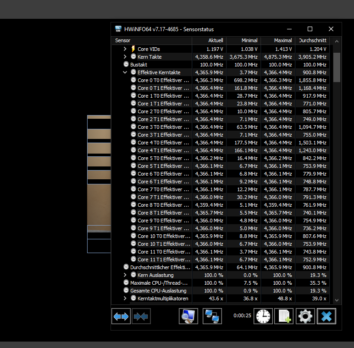The width and height of the screenshot is (354, 348).
Task: Click the Kern Takte clock icon
Action: click(133, 56)
